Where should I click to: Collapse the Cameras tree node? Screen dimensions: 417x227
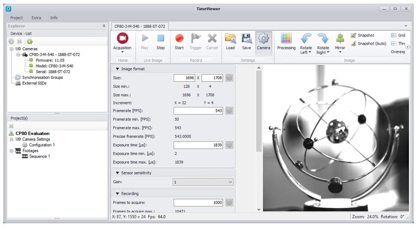tap(11, 49)
